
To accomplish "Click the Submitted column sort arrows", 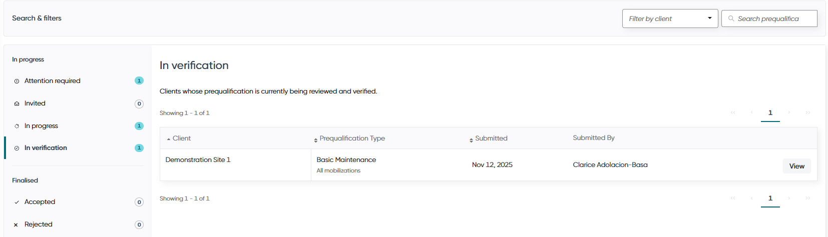I will [x=471, y=140].
